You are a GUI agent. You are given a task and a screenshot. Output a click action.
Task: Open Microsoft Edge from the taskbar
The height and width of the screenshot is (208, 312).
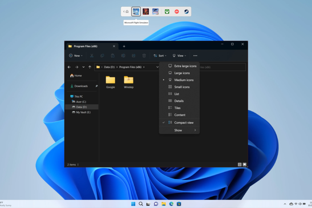click(x=171, y=204)
